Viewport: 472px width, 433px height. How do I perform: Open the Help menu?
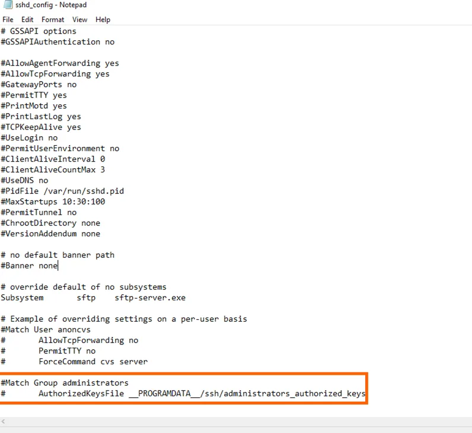coord(103,20)
